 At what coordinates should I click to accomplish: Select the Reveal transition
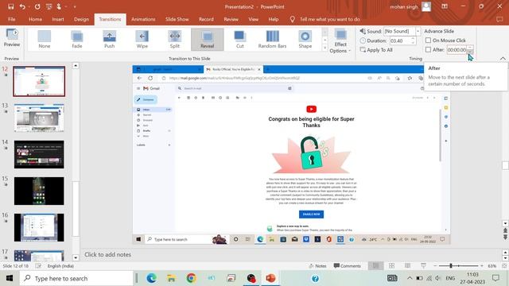(207, 39)
